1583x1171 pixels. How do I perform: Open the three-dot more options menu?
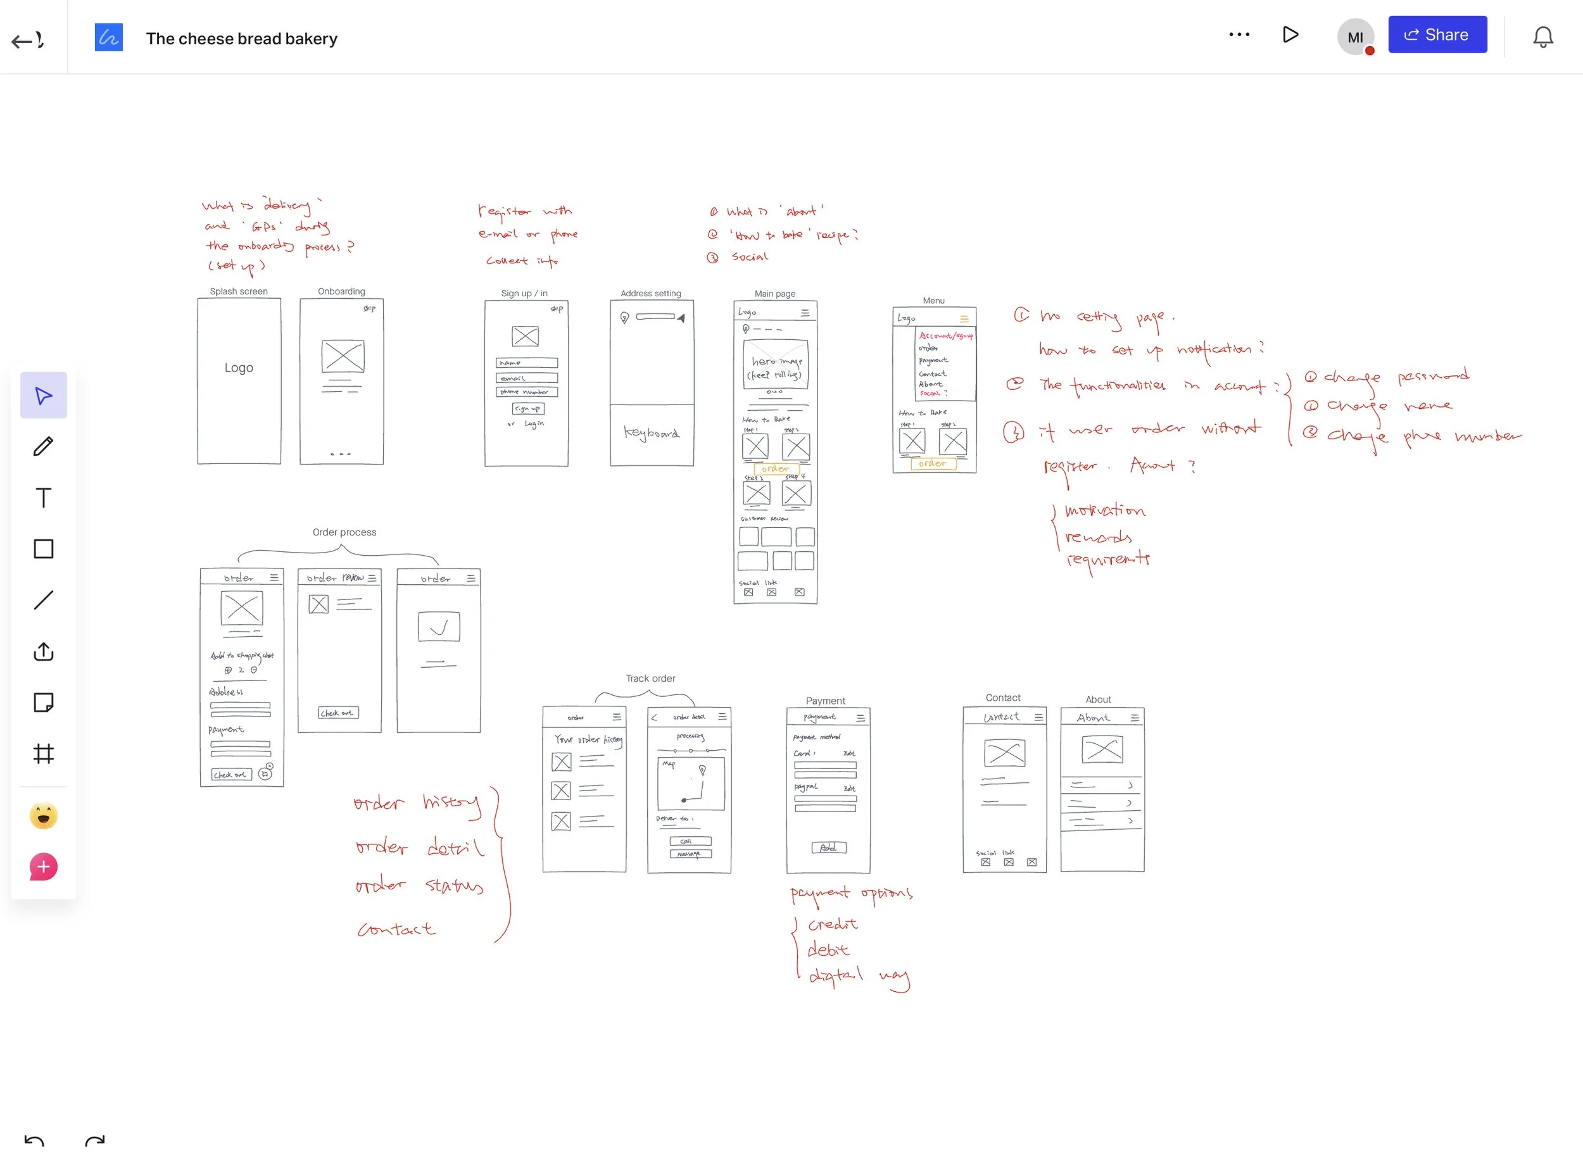[x=1239, y=35]
